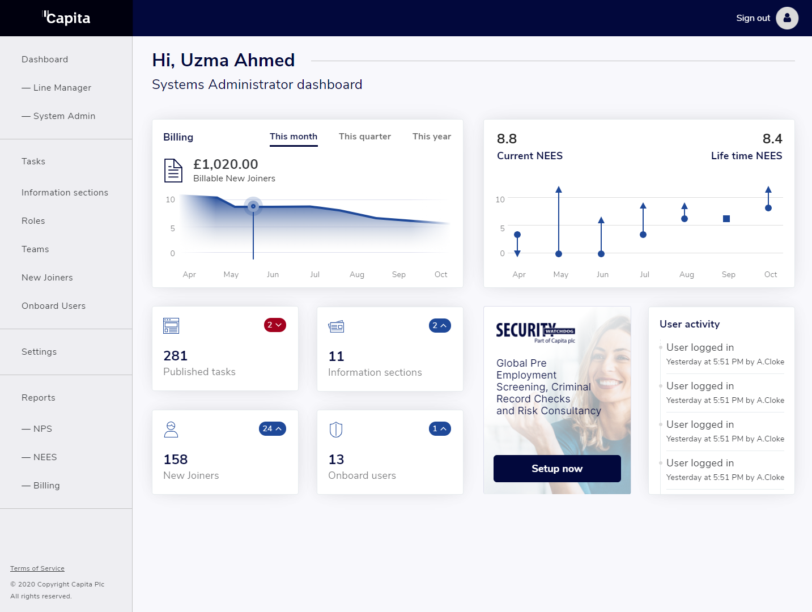Viewport: 812px width, 612px height.
Task: Click the billing document icon
Action: 173,171
